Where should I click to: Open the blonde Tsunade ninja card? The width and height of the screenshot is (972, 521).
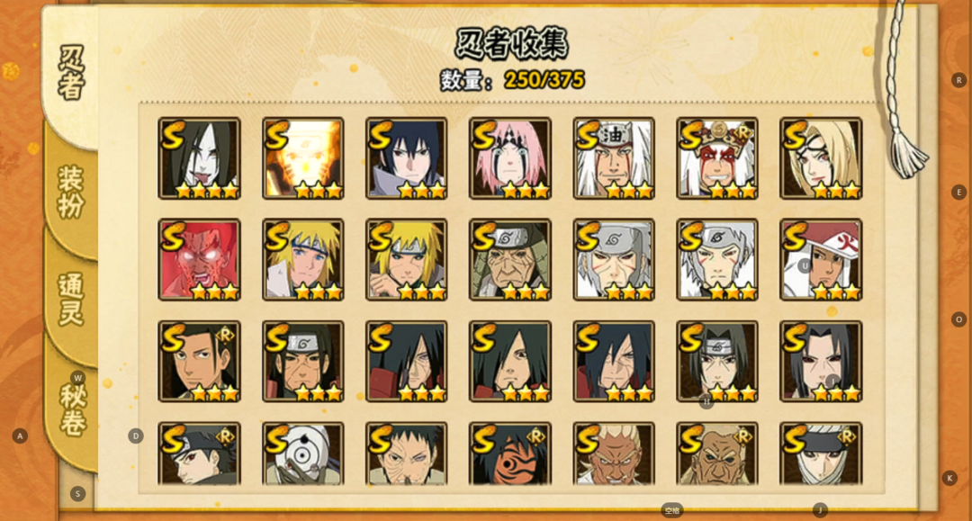pos(821,158)
